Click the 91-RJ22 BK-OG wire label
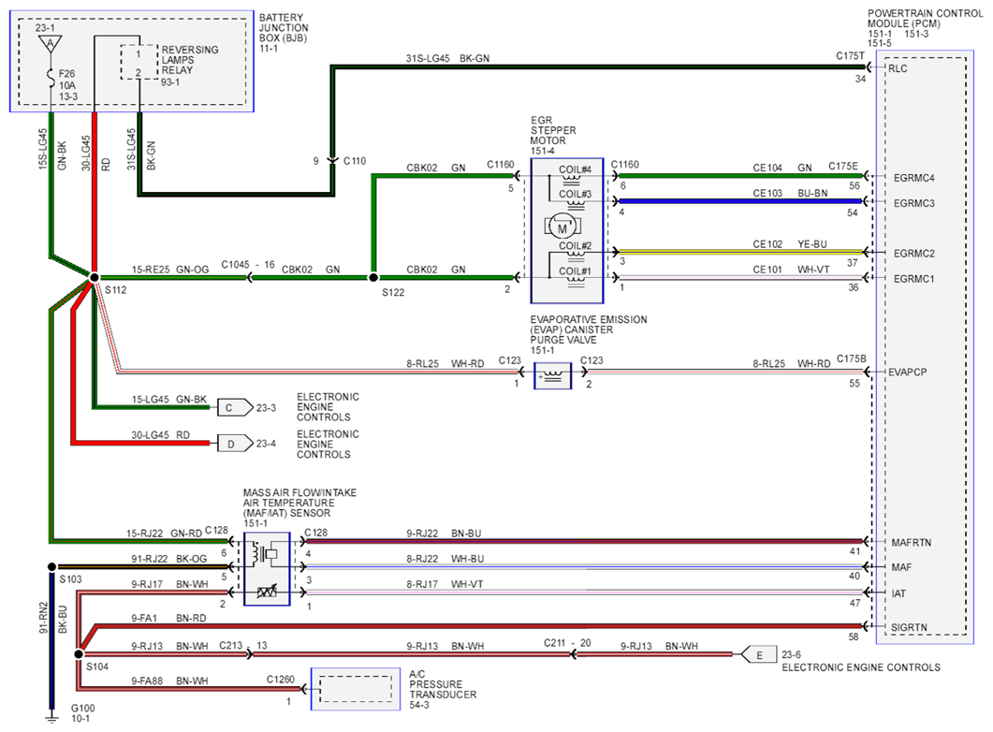Image resolution: width=993 pixels, height=732 pixels. coord(168,559)
